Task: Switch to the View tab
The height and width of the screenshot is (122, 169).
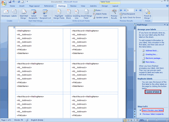Action: 83,6
